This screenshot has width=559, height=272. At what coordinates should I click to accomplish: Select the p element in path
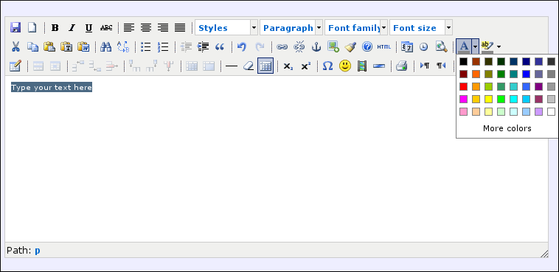pyautogui.click(x=38, y=250)
